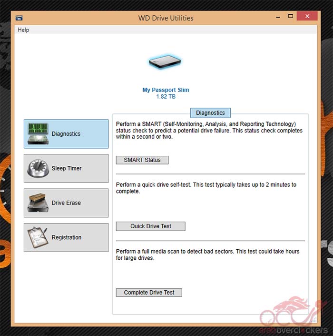Open the Sleep Timer text label
The height and width of the screenshot is (336, 333).
(x=67, y=168)
